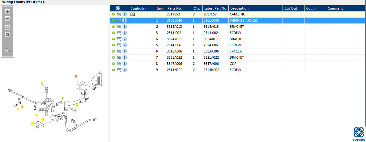
Task: Click gear icon for SCREW 2314J002
Action: [113, 33]
